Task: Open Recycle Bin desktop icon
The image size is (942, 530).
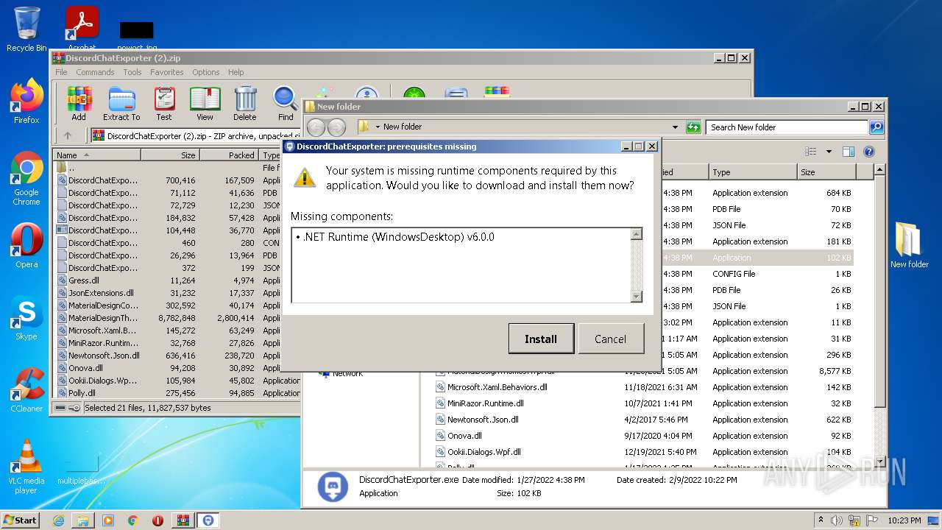Action: pos(26,29)
